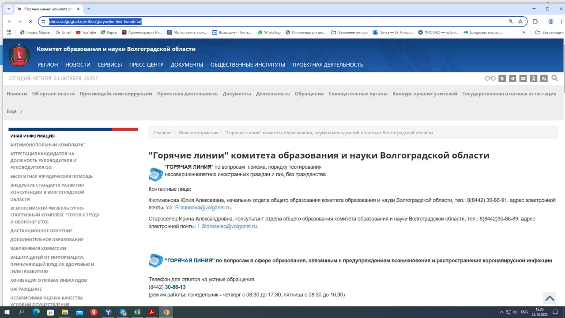Open the Odnoklassniki social icon

coord(534,79)
